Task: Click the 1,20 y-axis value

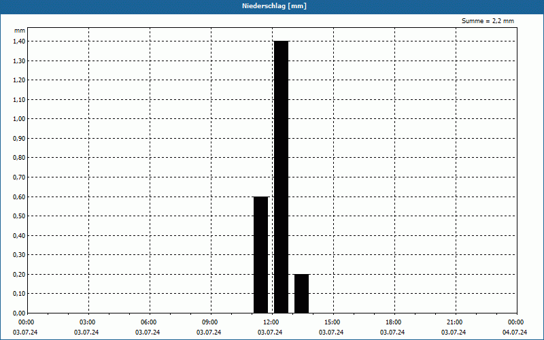Action: (x=20, y=80)
